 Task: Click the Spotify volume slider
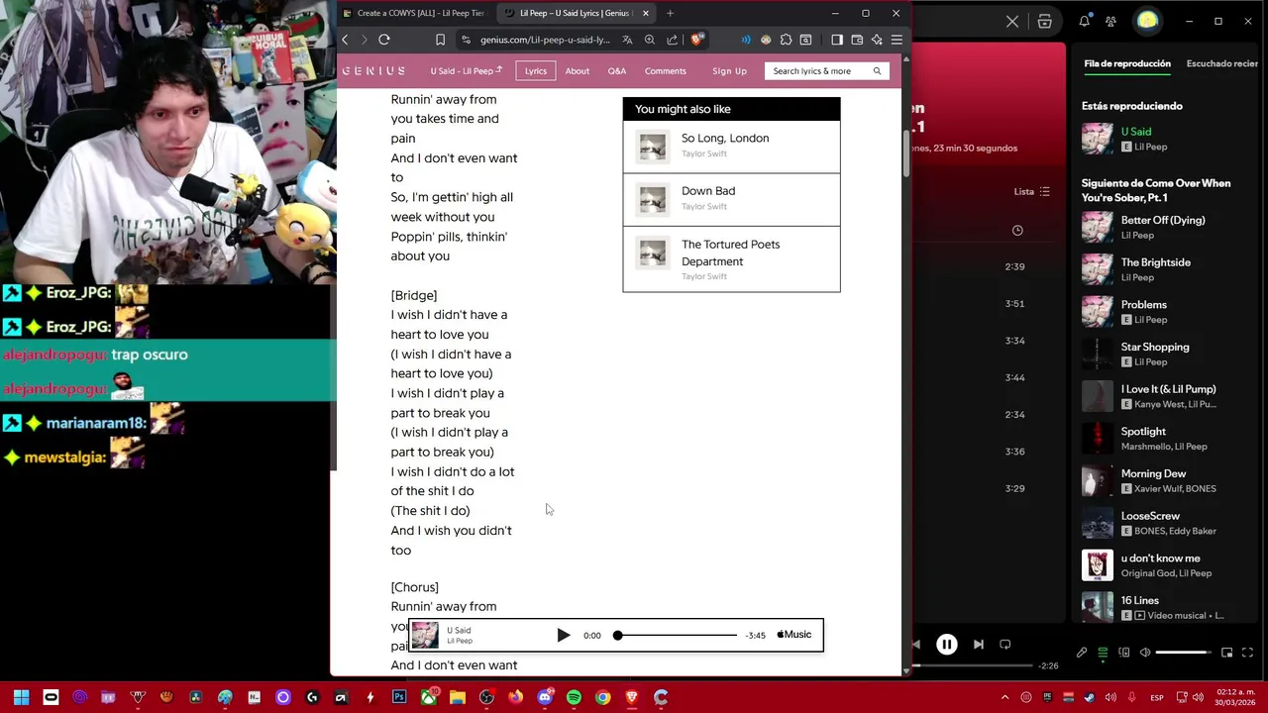click(1183, 653)
